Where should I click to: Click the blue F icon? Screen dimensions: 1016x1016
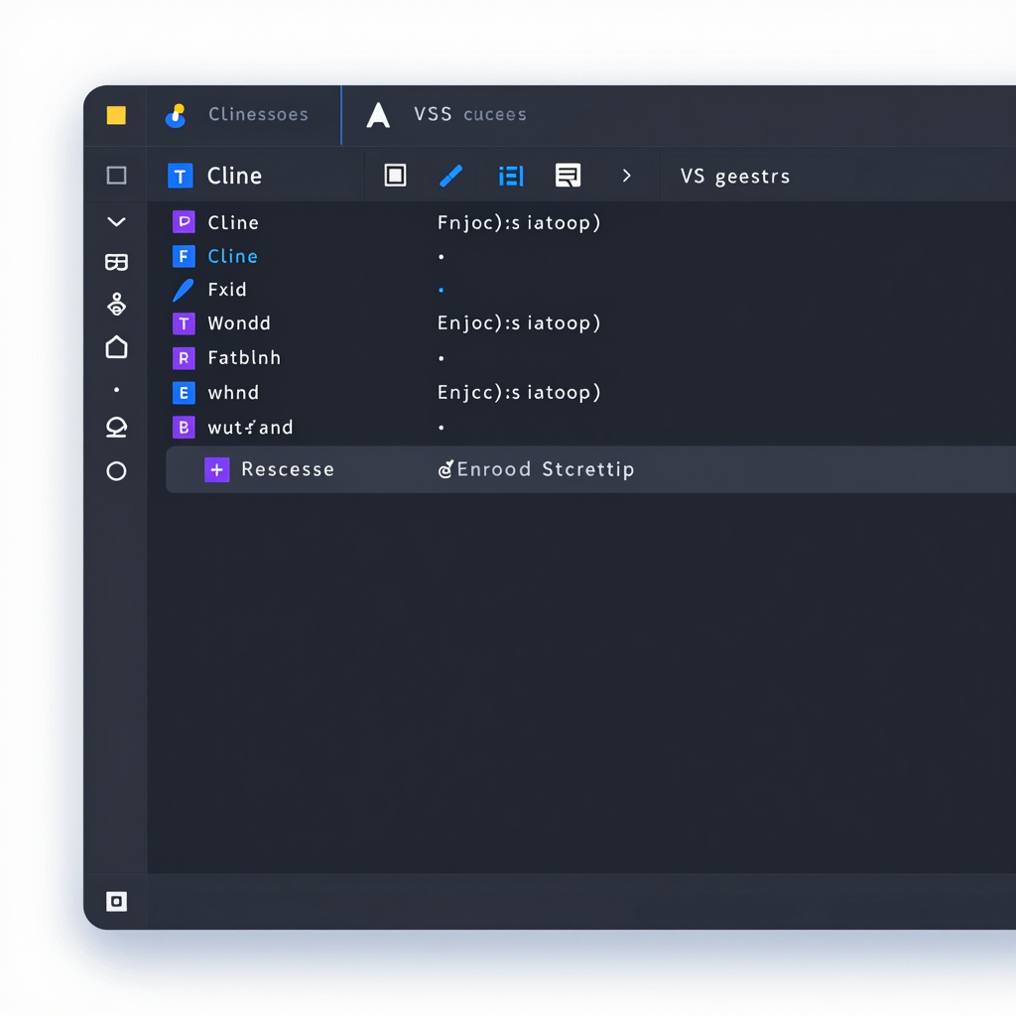[184, 257]
